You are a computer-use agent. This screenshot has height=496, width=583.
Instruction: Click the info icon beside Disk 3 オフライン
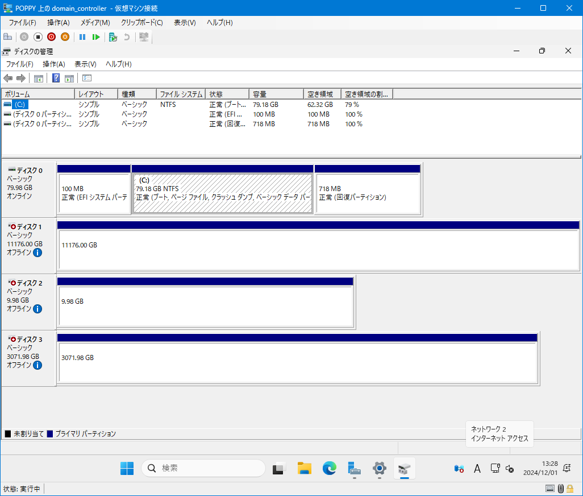tap(38, 365)
